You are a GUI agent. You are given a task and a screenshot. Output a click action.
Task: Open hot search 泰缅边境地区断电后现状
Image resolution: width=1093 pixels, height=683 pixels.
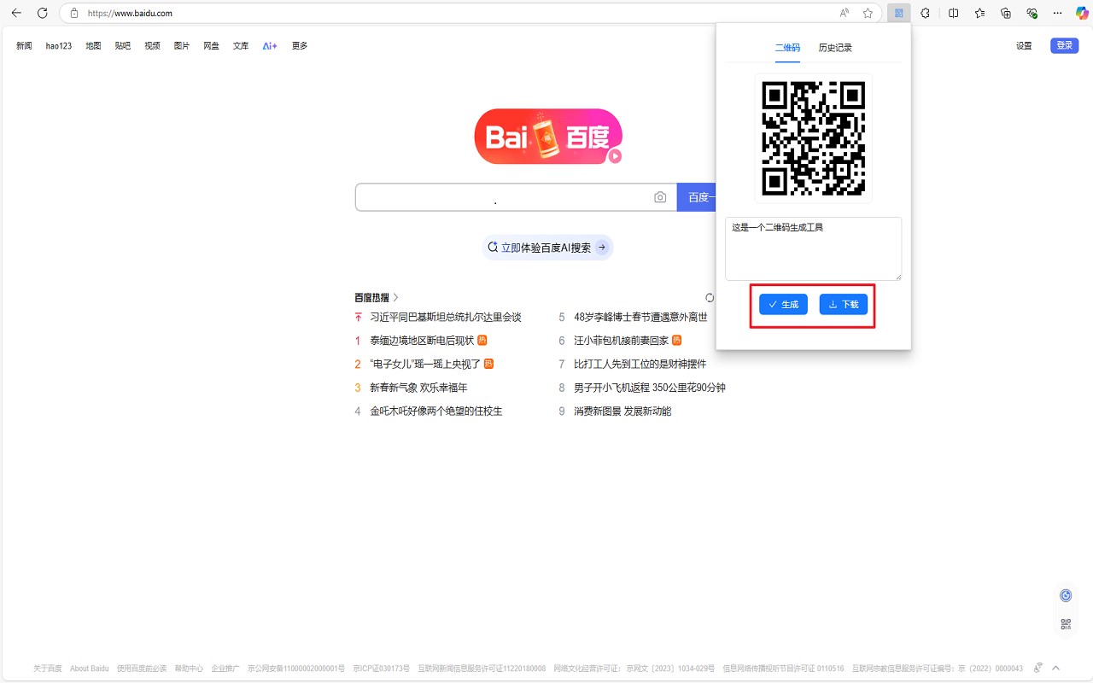(x=422, y=341)
